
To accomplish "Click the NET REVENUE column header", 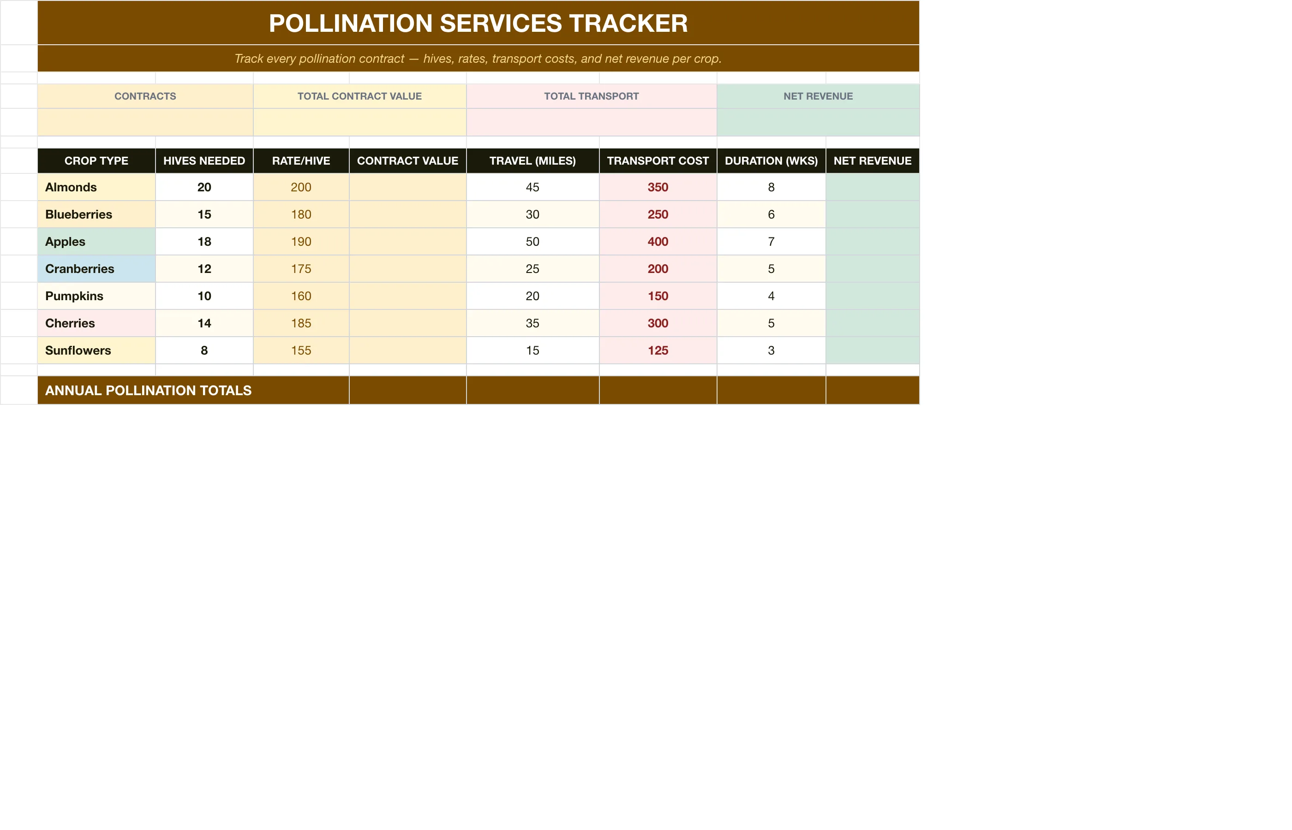I will point(873,160).
